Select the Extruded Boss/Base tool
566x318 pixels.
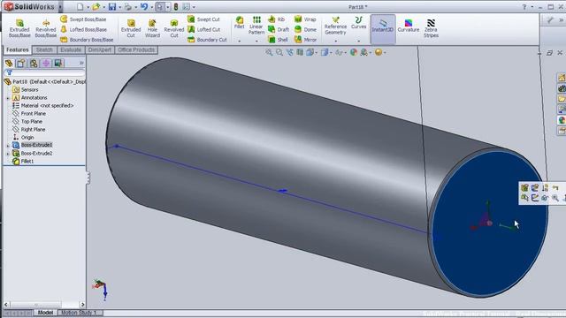[19, 28]
